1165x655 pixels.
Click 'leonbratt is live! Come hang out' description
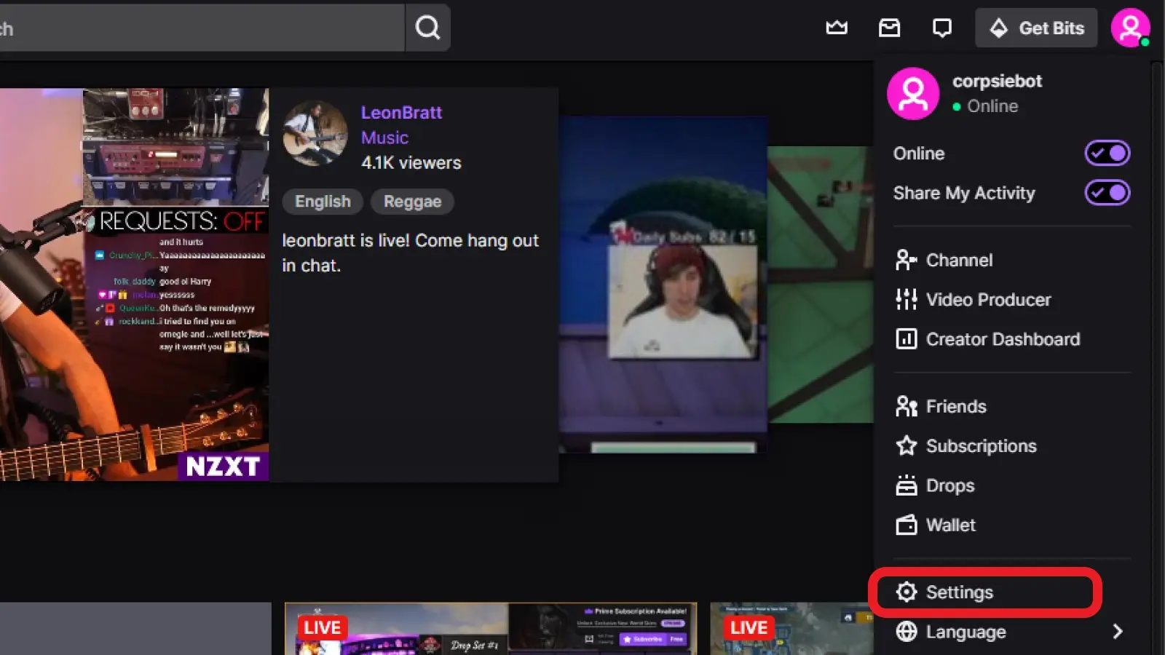tap(410, 253)
